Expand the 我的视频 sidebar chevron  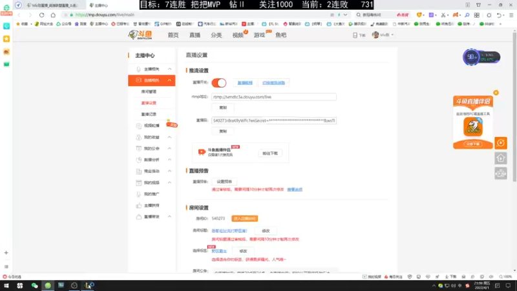[x=169, y=182]
